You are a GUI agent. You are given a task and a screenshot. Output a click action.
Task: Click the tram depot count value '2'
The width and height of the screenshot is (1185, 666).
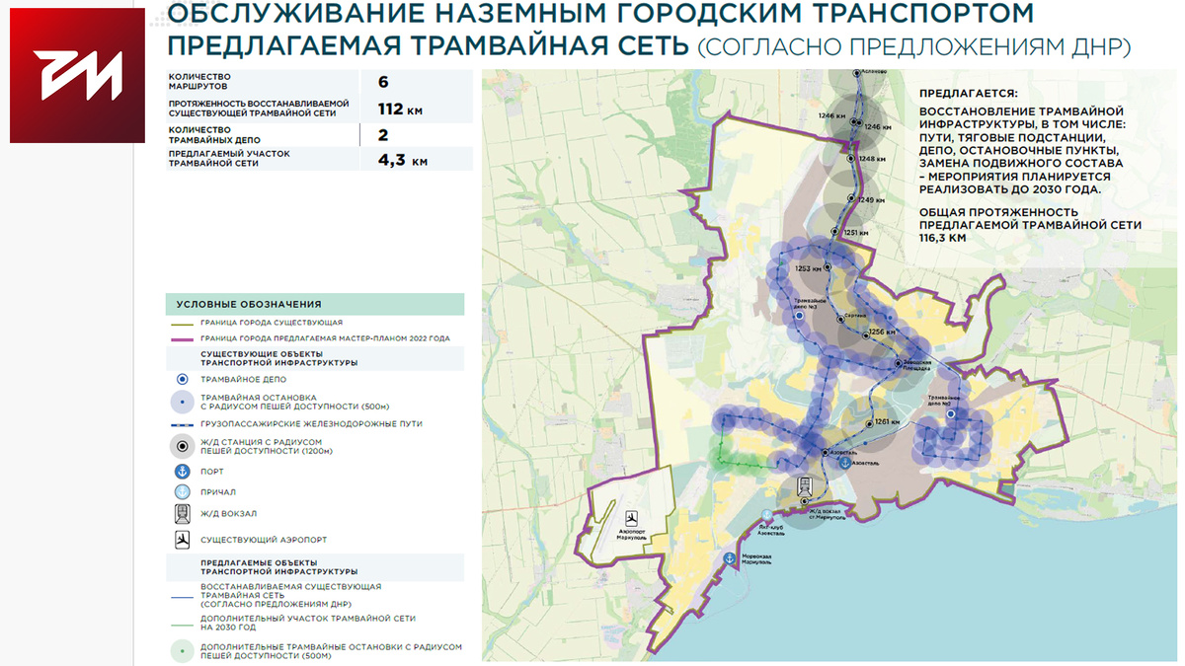pyautogui.click(x=383, y=135)
